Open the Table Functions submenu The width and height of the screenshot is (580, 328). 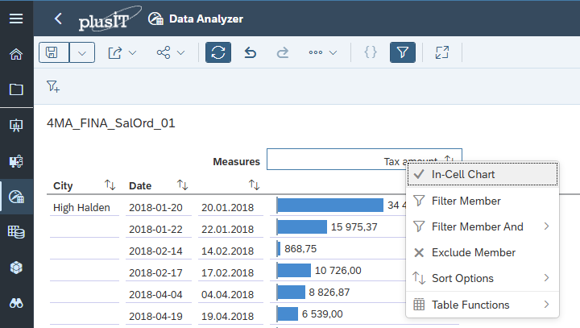(481, 305)
